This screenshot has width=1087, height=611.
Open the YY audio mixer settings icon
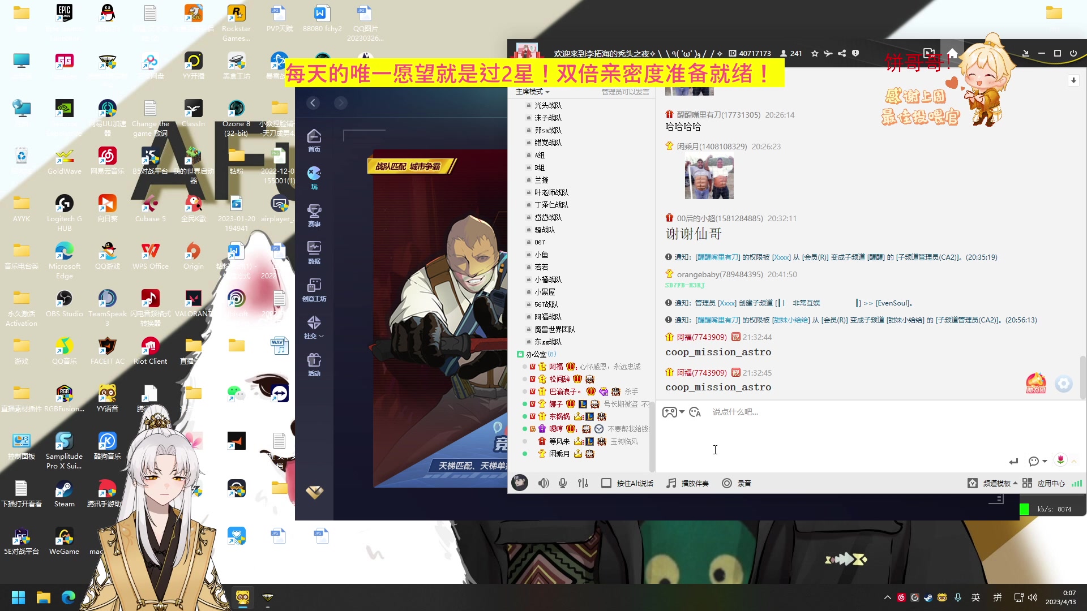(583, 483)
